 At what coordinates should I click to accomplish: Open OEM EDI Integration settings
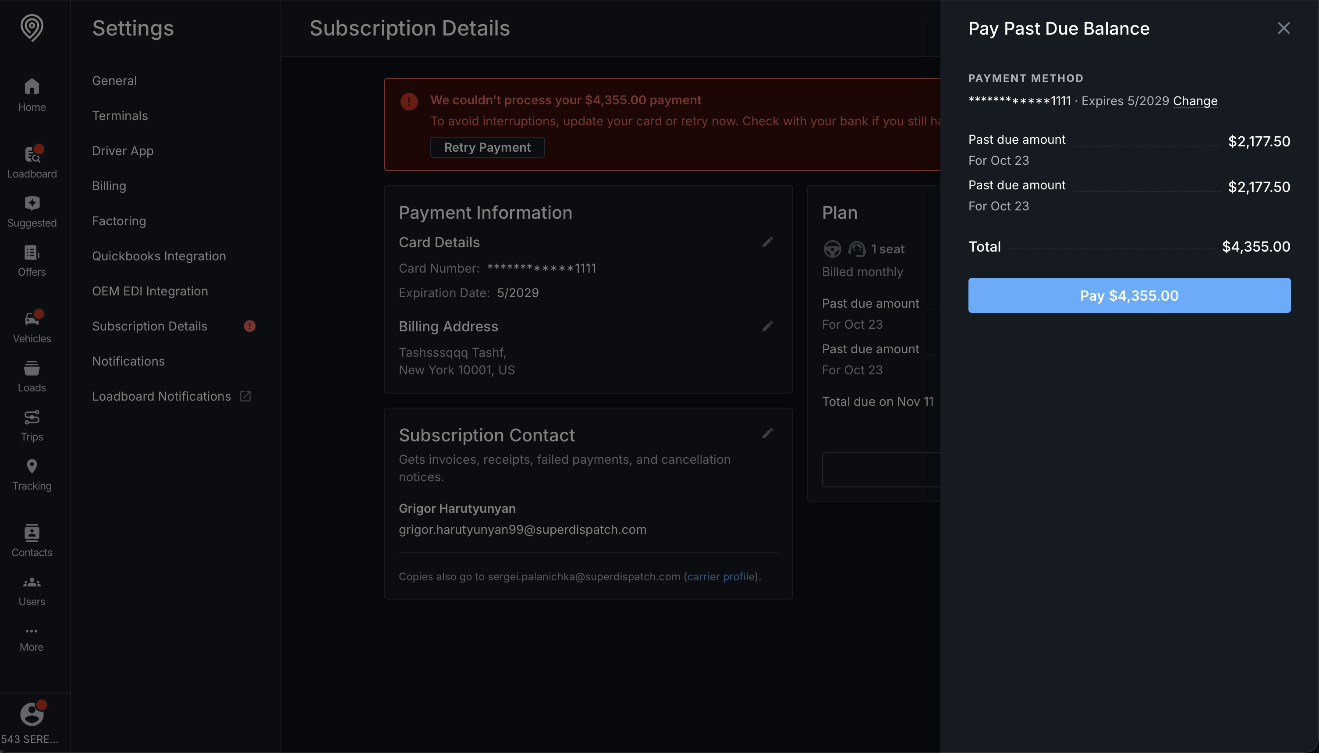pyautogui.click(x=150, y=291)
